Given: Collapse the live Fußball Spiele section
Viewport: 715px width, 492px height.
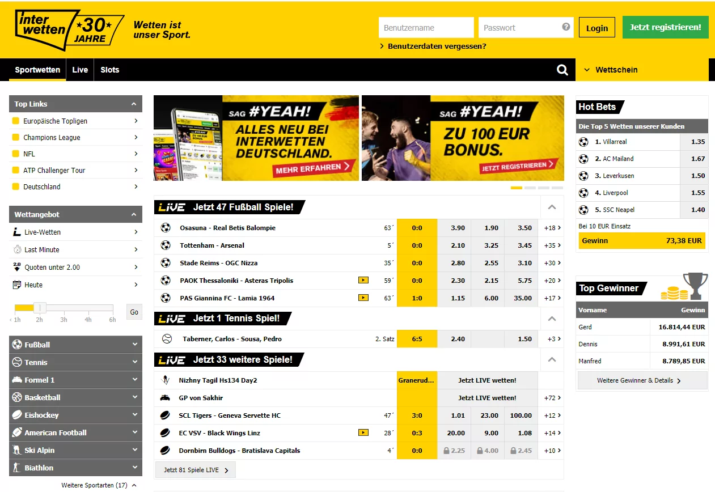Looking at the screenshot, I should [552, 207].
